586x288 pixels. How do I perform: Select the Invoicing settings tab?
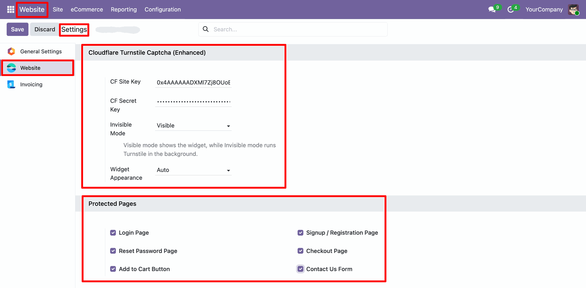coord(38,84)
